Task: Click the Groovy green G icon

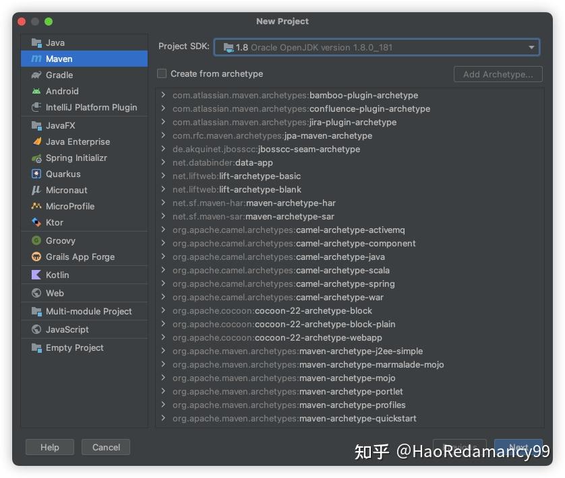Action: [x=36, y=240]
